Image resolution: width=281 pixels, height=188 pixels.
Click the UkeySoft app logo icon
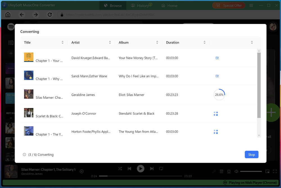point(4,5)
